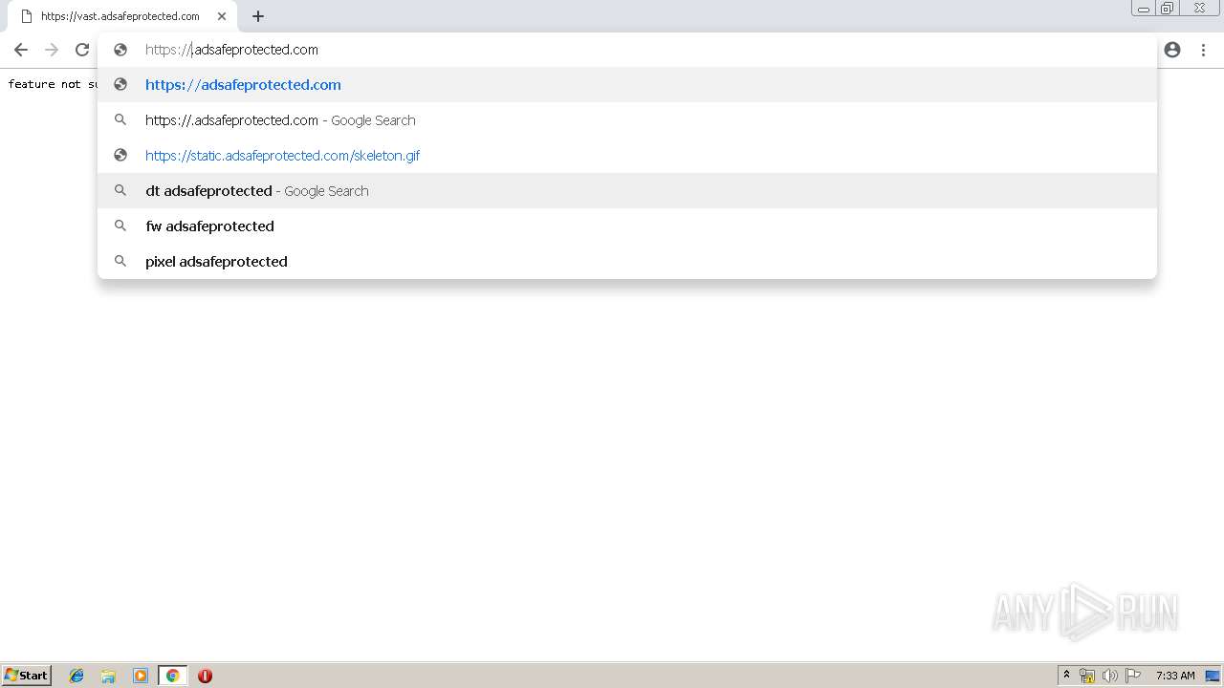Open the media player taskbar icon

coord(141,676)
